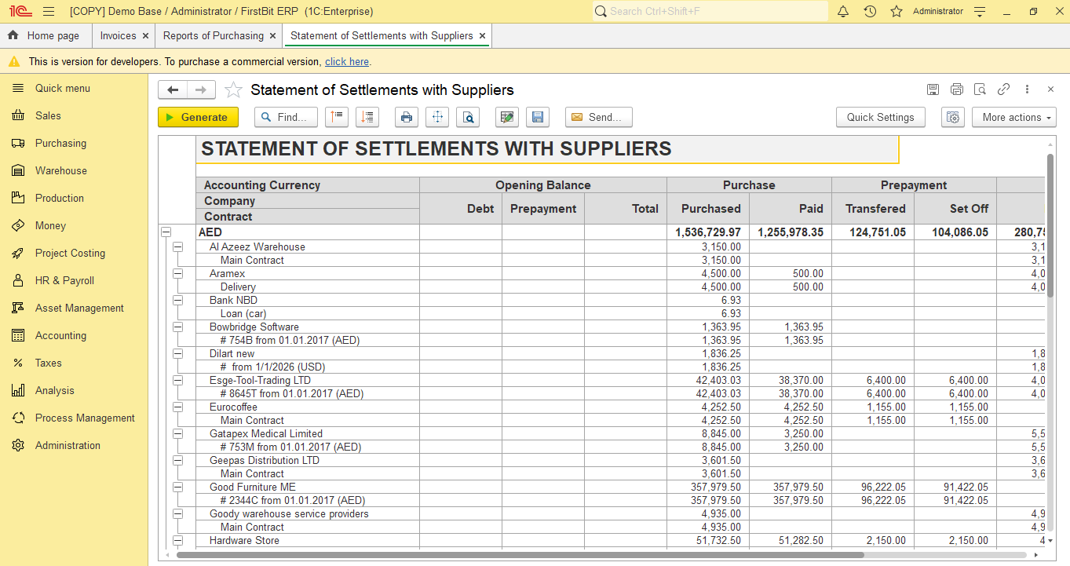Collapse the Bowbridge Software group

tap(178, 327)
